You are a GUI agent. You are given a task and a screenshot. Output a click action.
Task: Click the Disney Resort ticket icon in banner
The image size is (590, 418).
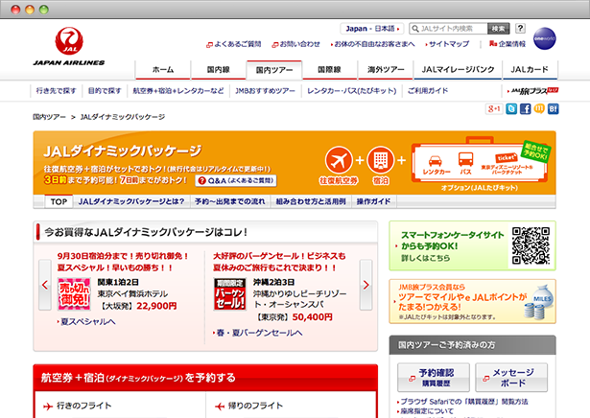pos(507,158)
